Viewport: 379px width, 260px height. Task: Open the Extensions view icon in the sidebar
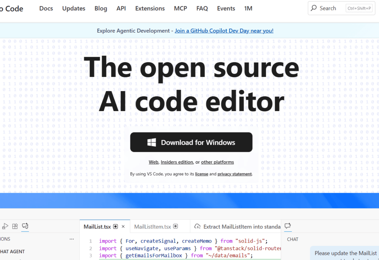click(15, 226)
